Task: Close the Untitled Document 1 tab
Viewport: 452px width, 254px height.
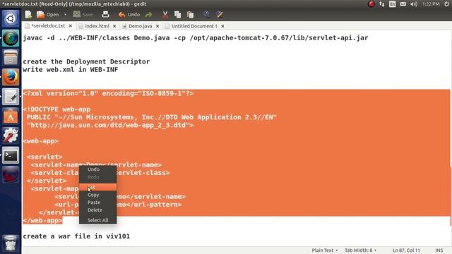Action: click(222, 26)
